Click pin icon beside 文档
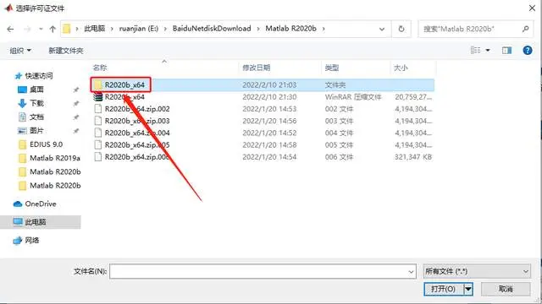The width and height of the screenshot is (542, 304). tap(76, 117)
